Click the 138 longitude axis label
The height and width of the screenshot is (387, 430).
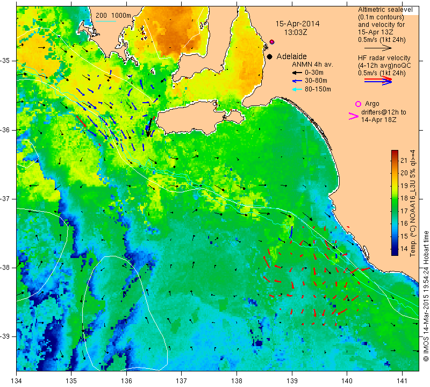click(x=236, y=381)
